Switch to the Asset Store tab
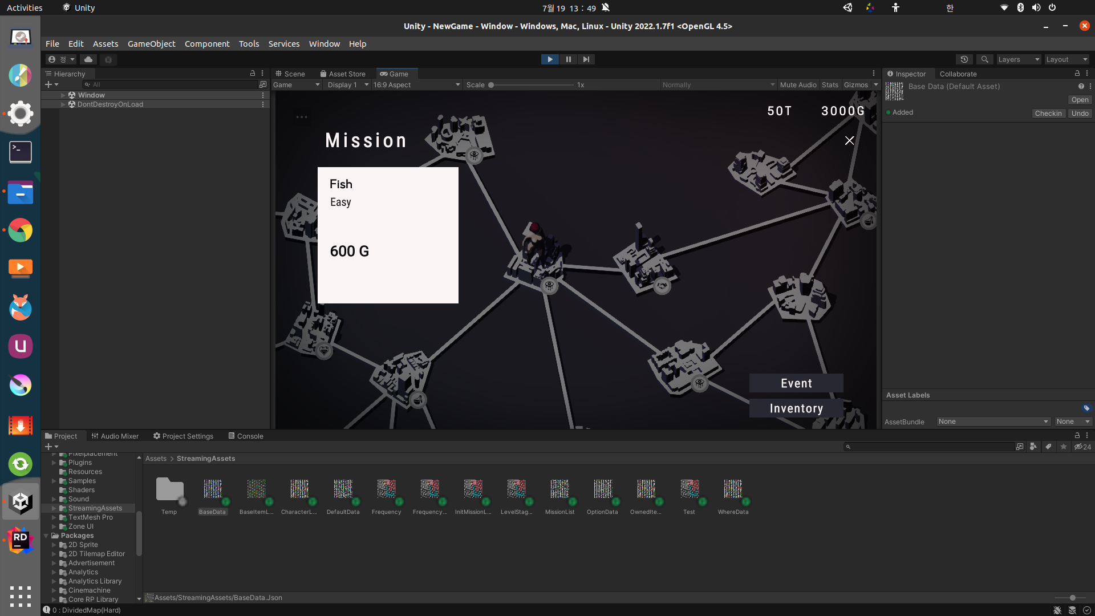This screenshot has width=1095, height=616. tap(343, 74)
